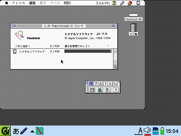181x136 pixels.
Task: Select hiragana あ mode in input palette
Action: coord(91,84)
